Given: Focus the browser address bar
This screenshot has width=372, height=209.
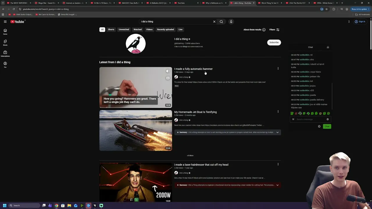Looking at the screenshot, I should coord(169,9).
